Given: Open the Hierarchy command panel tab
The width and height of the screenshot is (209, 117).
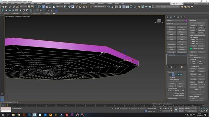Looking at the screenshot, I should (x=174, y=17).
